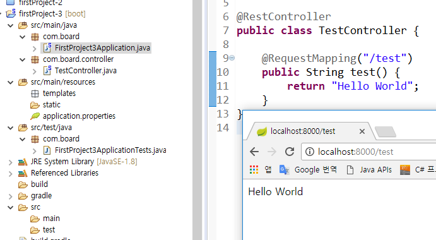The height and width of the screenshot is (240, 436).
Task: Click the "Hello World" page text in browser
Action: click(x=275, y=191)
